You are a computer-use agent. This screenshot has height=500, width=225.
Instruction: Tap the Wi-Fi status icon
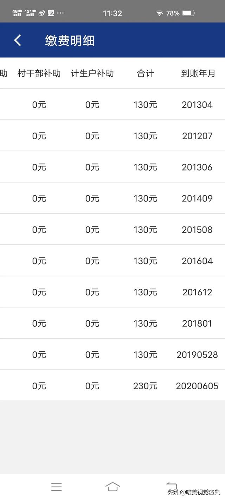160,13
